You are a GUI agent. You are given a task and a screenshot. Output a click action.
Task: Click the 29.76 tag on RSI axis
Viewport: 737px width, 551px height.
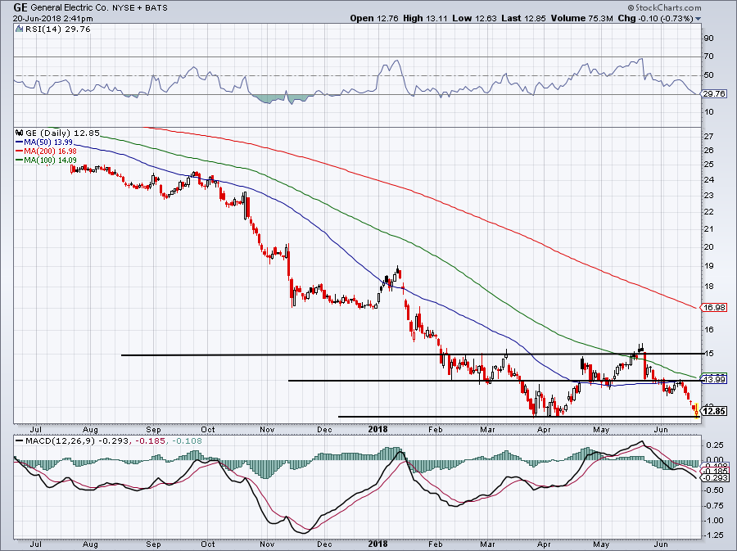click(714, 94)
